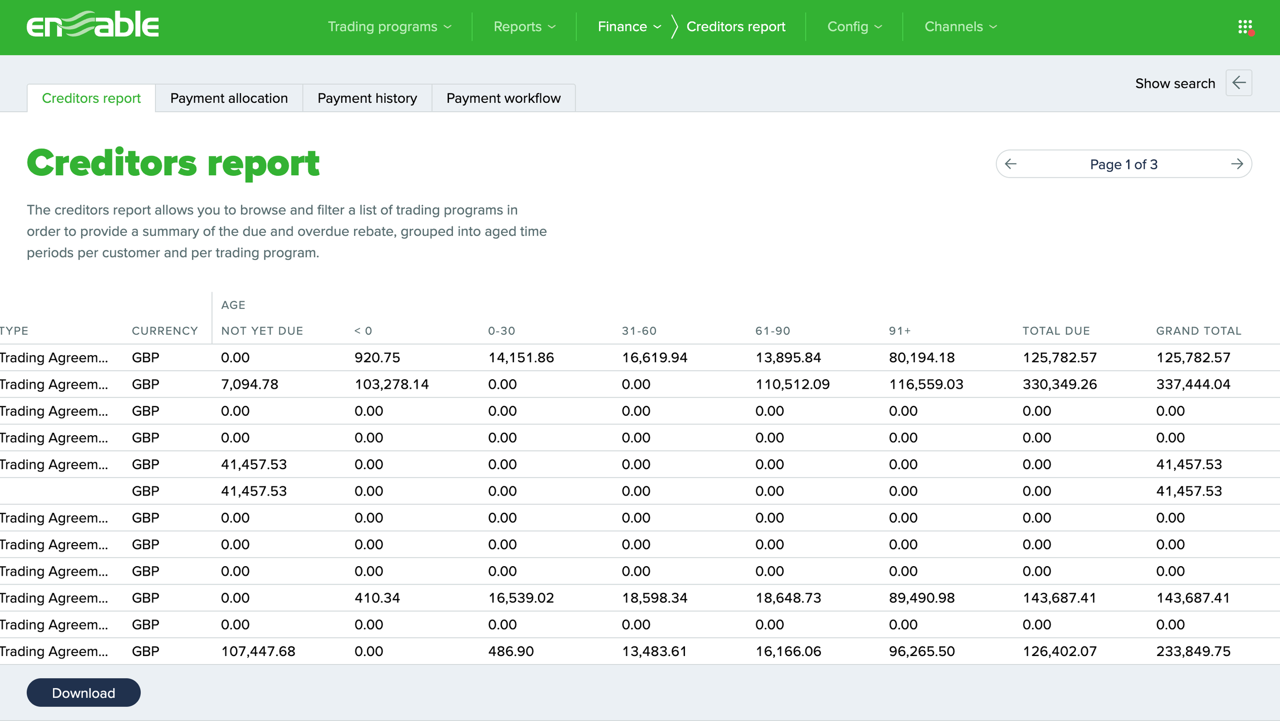Click the 91+ column header

(899, 331)
